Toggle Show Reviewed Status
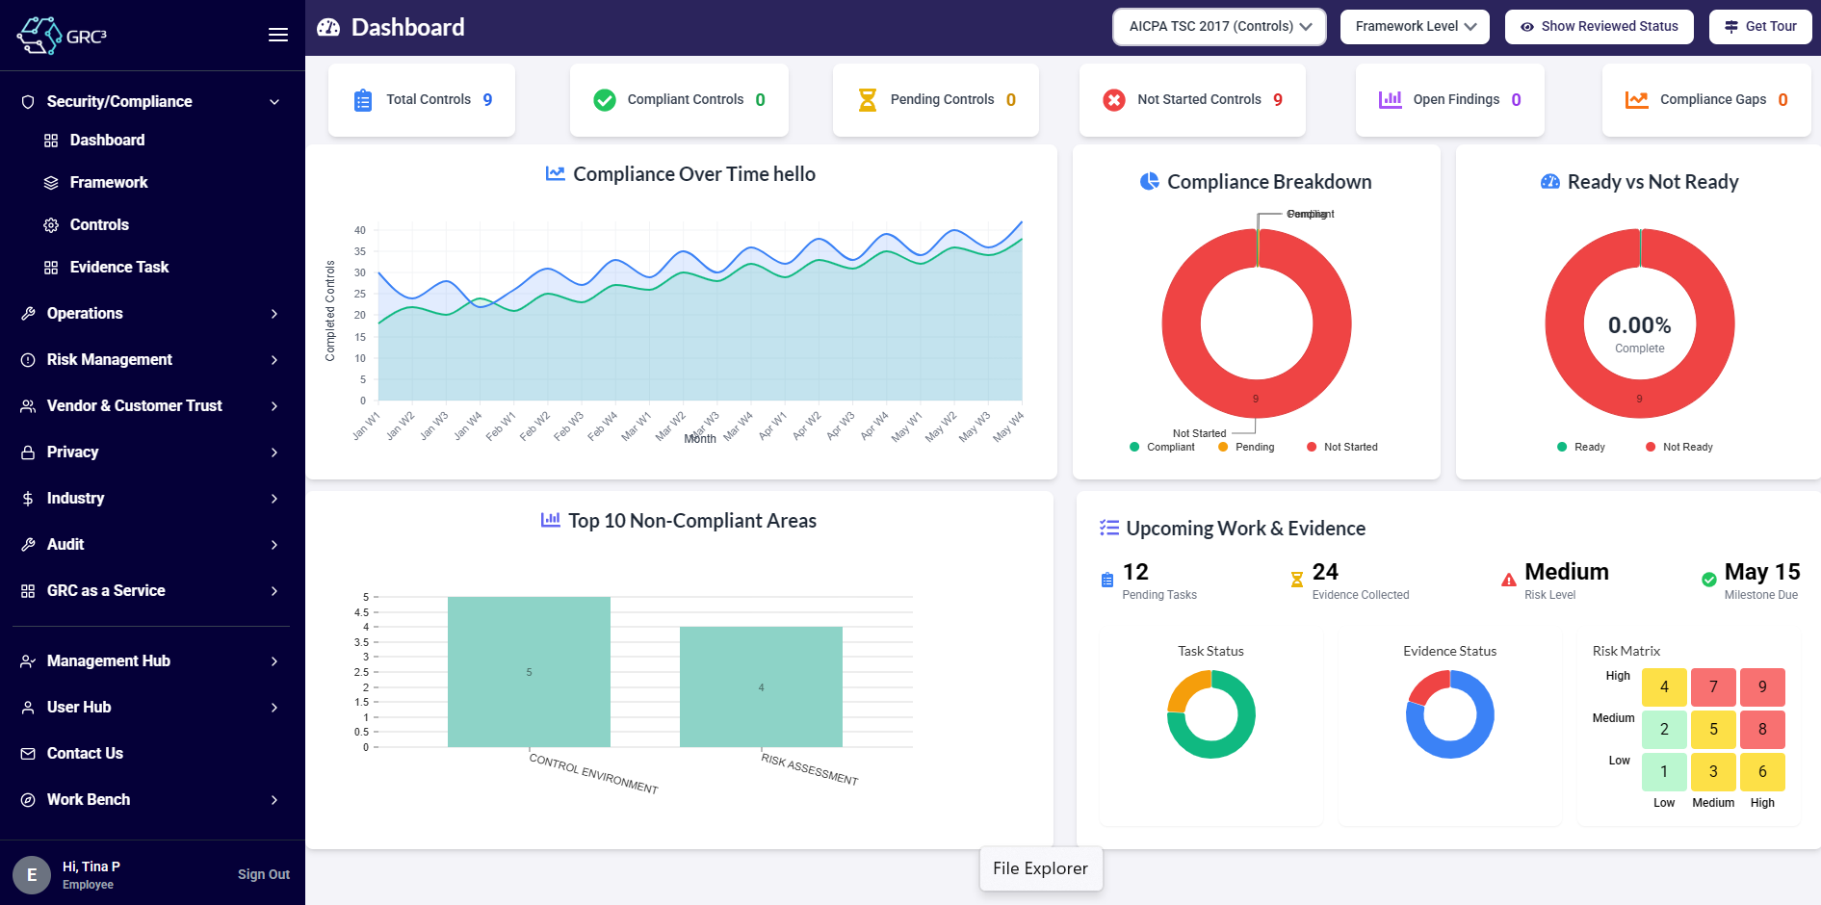The image size is (1821, 905). 1599,26
